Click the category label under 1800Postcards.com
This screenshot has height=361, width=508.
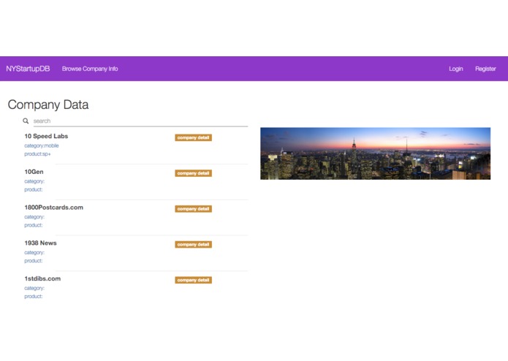(x=34, y=217)
